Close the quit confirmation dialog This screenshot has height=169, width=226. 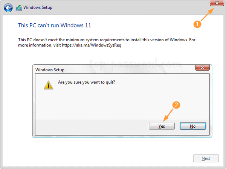(x=202, y=69)
